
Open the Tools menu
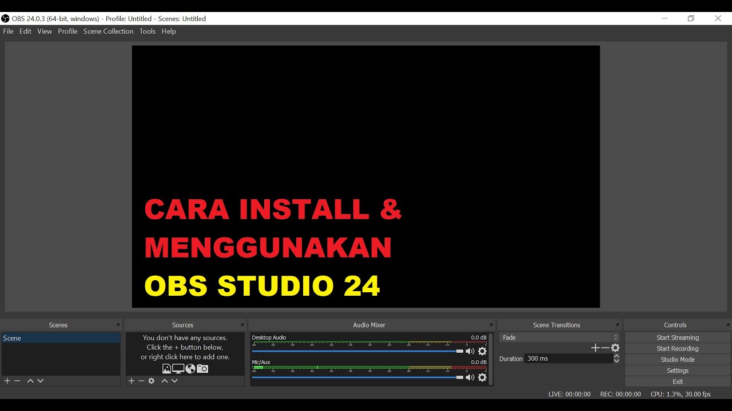[148, 31]
